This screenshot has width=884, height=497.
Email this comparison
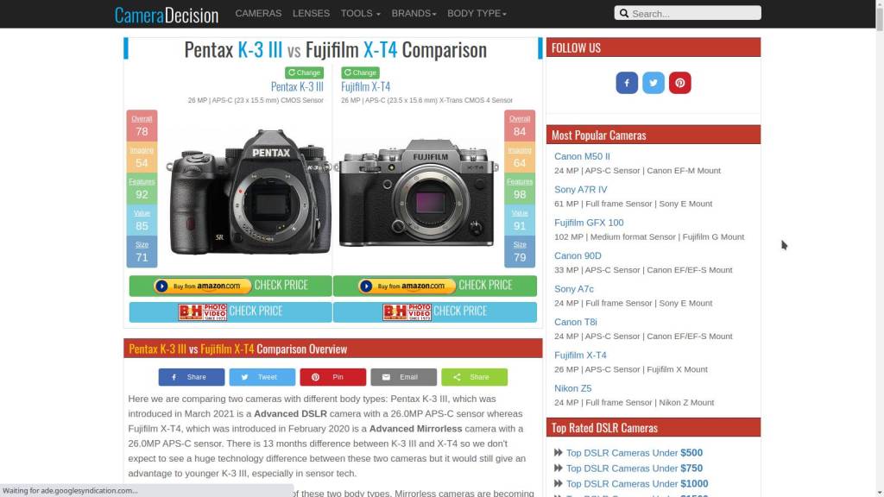pyautogui.click(x=404, y=377)
